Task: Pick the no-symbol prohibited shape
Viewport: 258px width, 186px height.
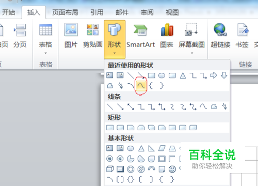Action: tap(141, 169)
